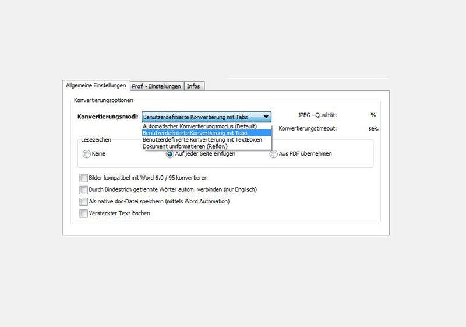The width and height of the screenshot is (466, 327).
Task: Switch to the Profi - Einstellungen tab
Action: point(157,86)
